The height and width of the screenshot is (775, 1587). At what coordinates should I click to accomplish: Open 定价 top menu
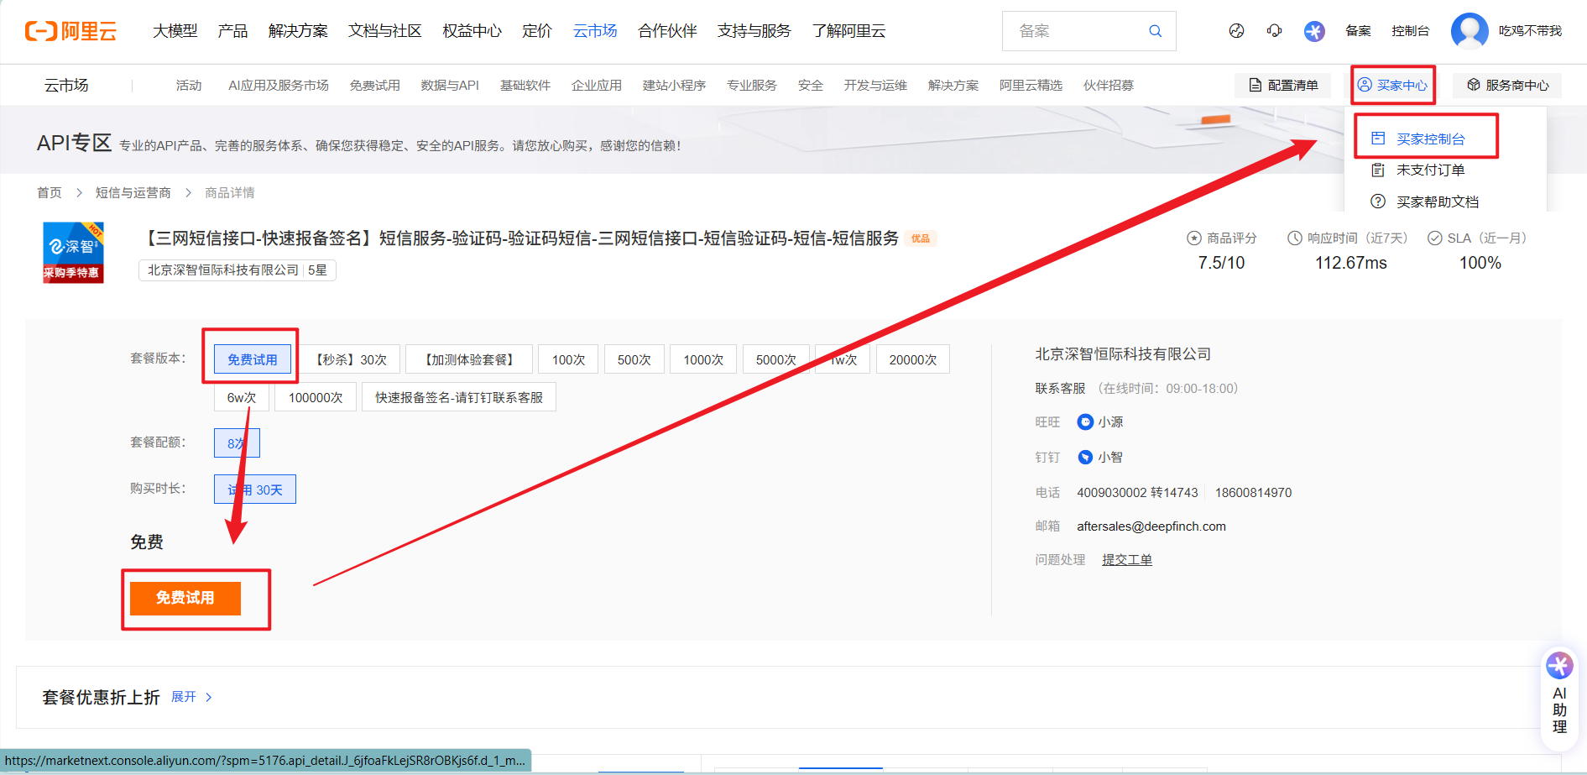tap(537, 31)
